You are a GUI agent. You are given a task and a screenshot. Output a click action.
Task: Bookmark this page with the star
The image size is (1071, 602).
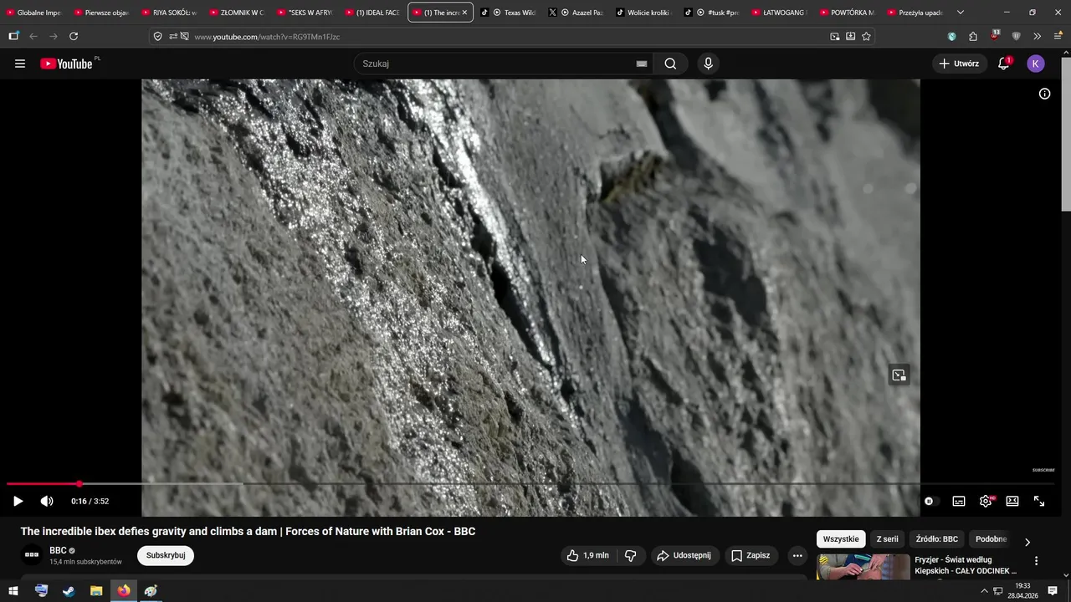tap(866, 36)
